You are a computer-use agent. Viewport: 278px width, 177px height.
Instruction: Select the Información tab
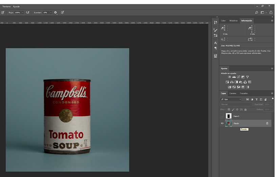coord(246,21)
